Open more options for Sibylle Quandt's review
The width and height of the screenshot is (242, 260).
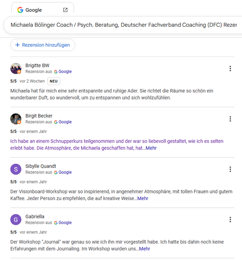tap(230, 169)
